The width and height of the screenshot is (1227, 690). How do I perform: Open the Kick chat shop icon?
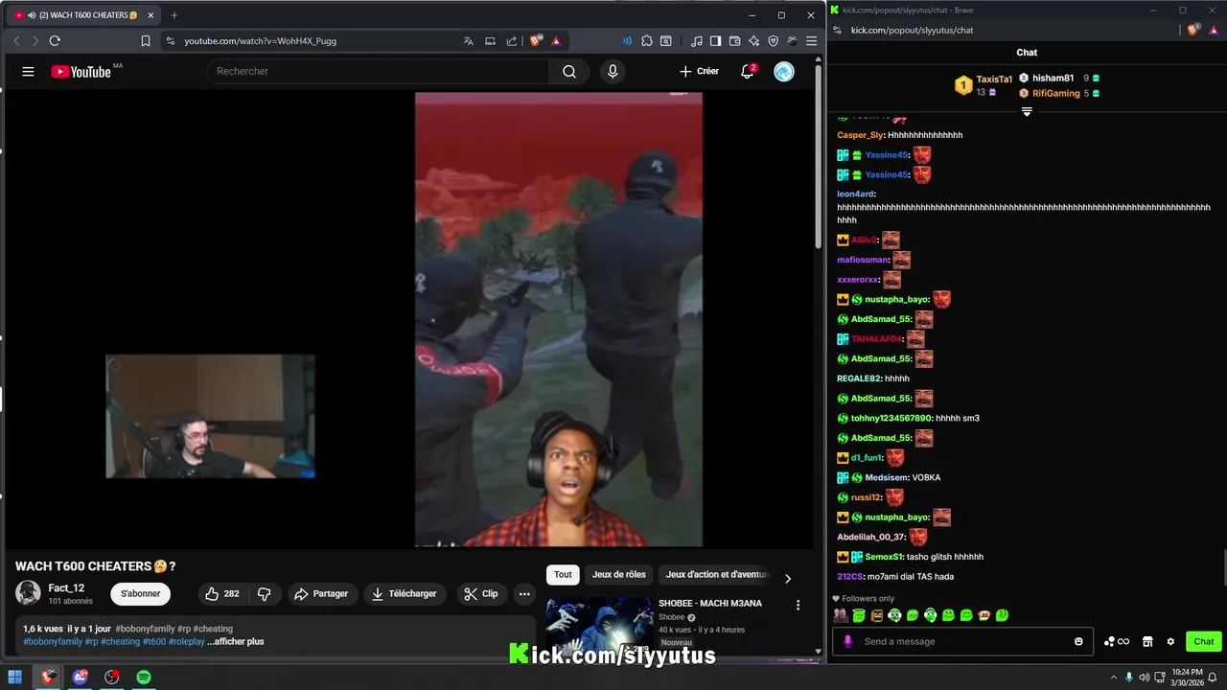[x=1147, y=642]
